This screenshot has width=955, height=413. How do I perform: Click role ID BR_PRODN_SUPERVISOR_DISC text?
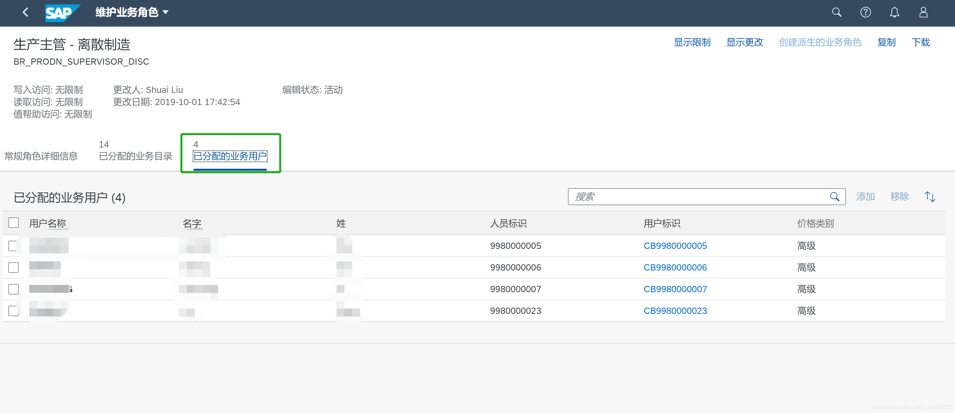point(81,61)
